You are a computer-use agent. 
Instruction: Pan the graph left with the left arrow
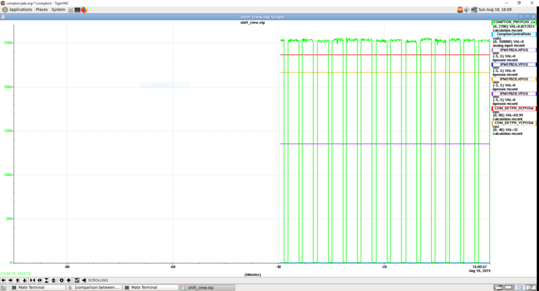[x=3, y=280]
